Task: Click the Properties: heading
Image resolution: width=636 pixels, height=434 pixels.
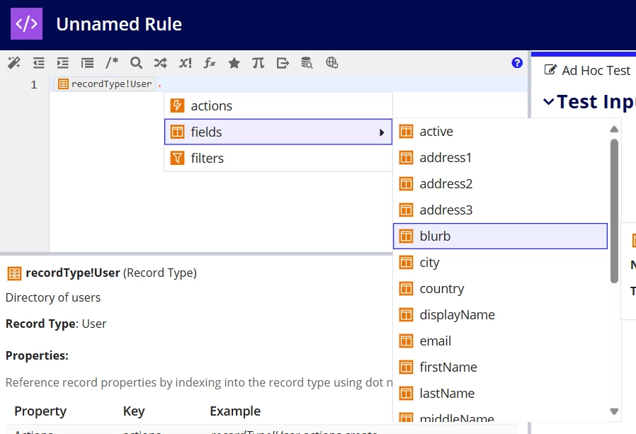Action: click(37, 355)
